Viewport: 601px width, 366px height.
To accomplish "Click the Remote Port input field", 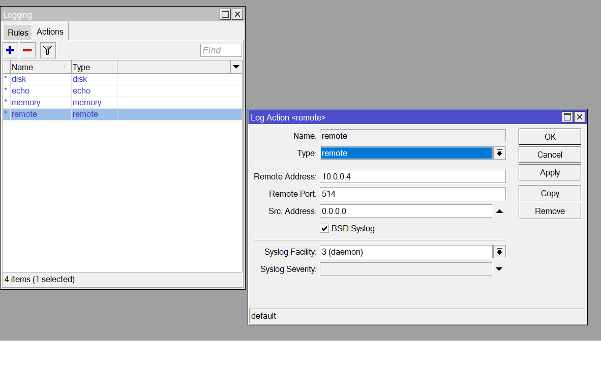I will (412, 193).
